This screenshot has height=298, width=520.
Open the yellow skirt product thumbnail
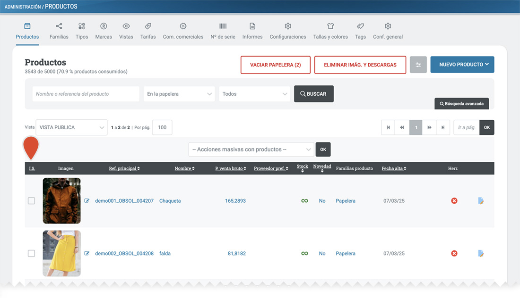point(61,253)
